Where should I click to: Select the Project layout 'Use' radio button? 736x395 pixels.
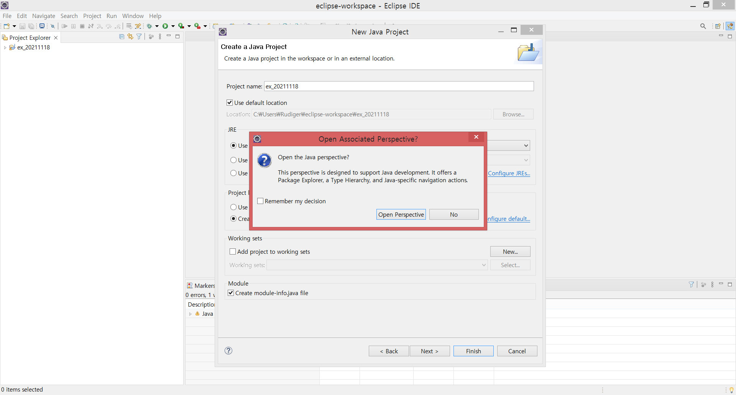point(233,207)
